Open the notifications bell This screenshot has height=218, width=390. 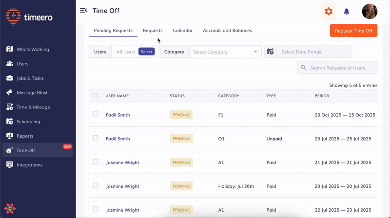(x=347, y=11)
